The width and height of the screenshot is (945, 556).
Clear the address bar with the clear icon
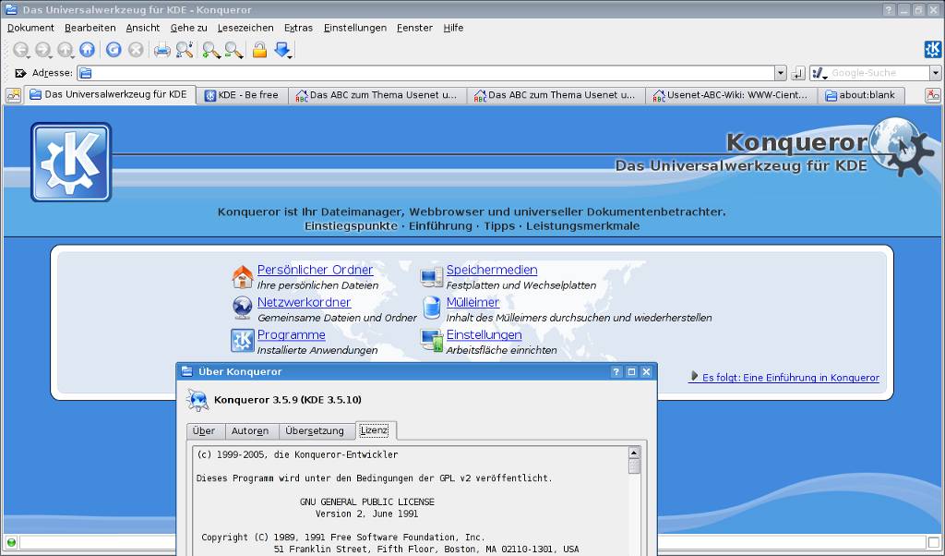(20, 73)
